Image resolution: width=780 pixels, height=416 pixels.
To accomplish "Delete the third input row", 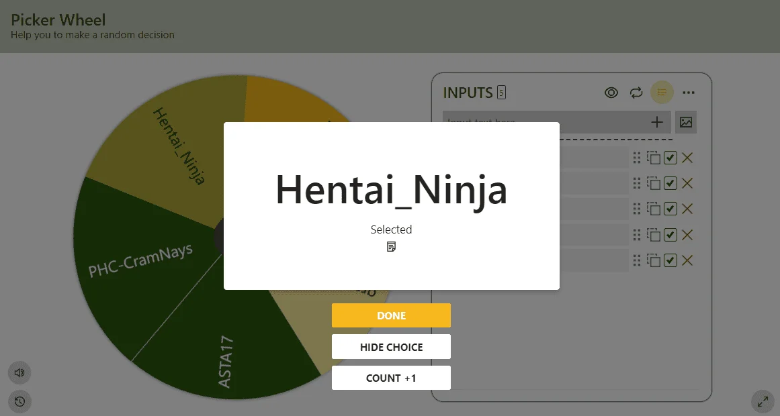I will 687,209.
